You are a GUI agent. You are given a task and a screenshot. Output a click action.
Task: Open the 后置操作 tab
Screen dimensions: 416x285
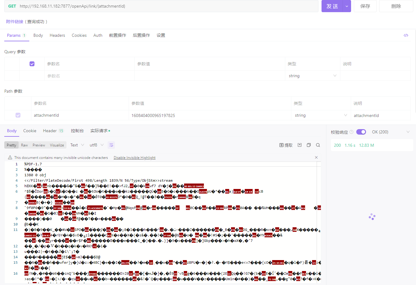coord(141,35)
